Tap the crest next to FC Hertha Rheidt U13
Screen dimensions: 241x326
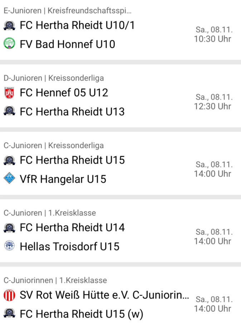pos(9,111)
